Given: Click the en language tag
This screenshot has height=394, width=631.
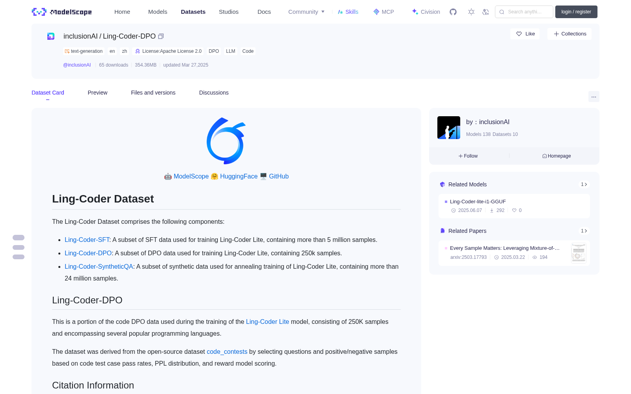Looking at the screenshot, I should [112, 51].
